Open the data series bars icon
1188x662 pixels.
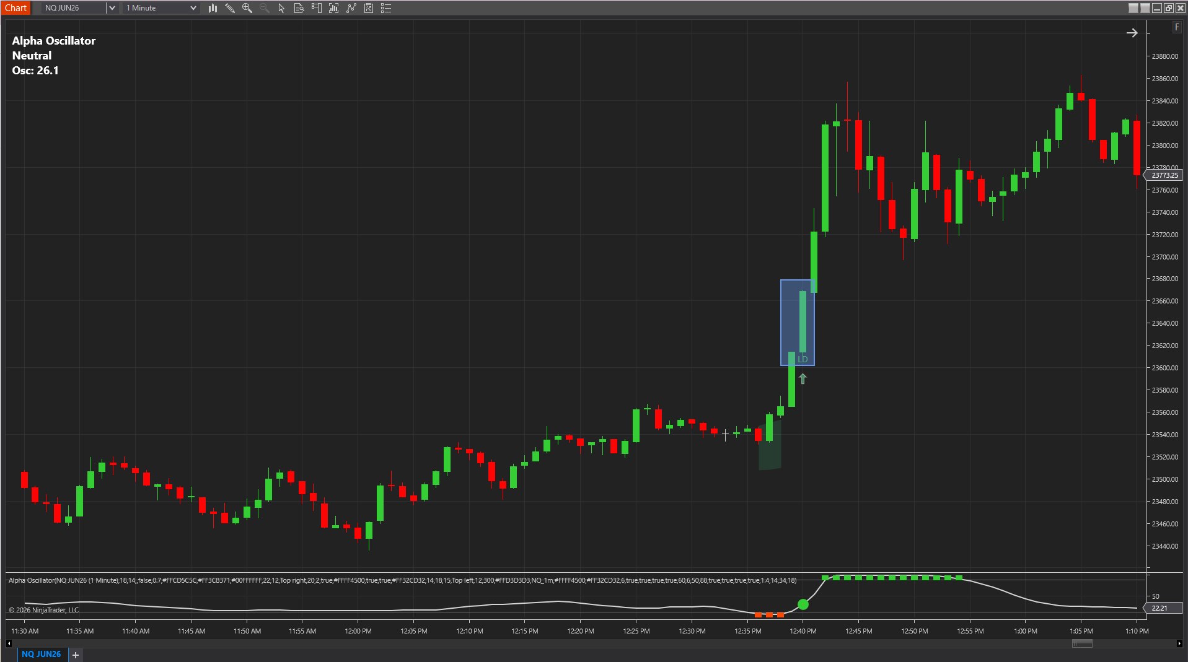pyautogui.click(x=333, y=8)
